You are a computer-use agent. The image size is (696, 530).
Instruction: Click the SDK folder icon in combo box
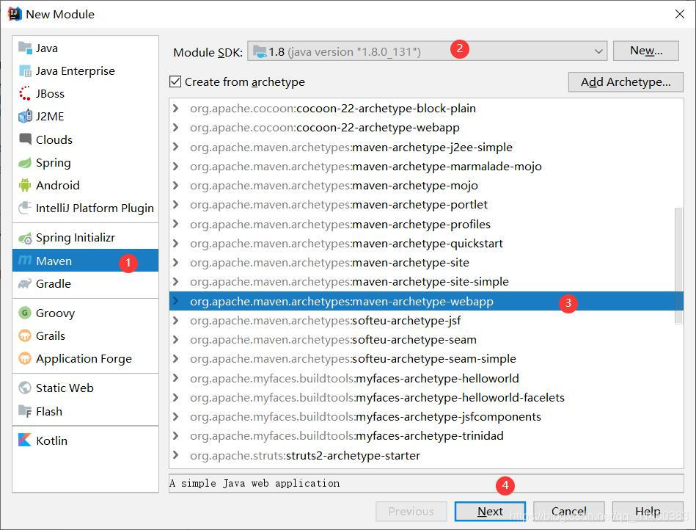click(x=259, y=51)
